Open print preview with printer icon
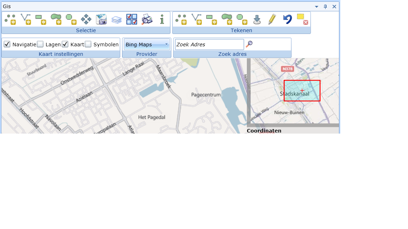Screen dimensions: 408x229 point(147,19)
